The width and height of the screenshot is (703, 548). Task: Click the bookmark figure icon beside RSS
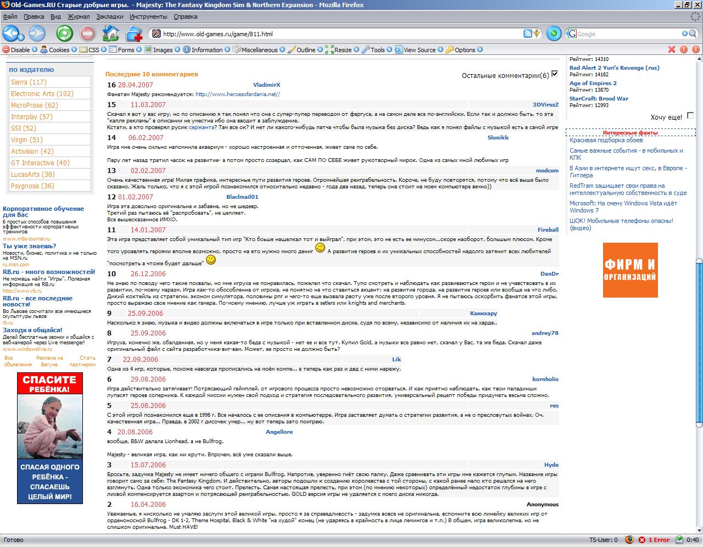(x=537, y=34)
